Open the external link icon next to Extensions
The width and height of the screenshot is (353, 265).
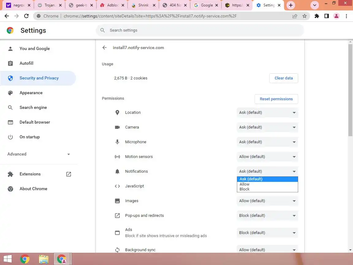[69, 174]
